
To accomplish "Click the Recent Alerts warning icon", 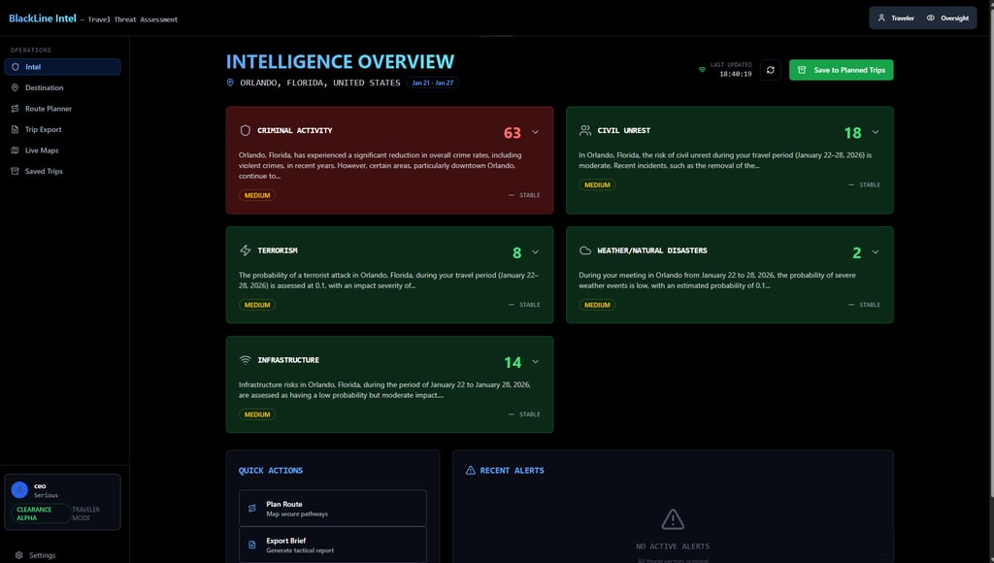I will 471,471.
